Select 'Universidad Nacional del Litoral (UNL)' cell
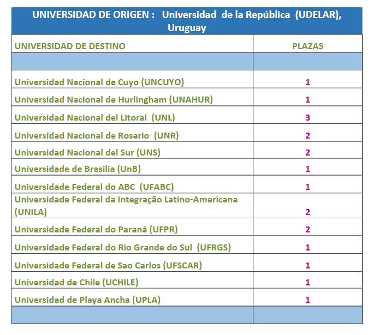This screenshot has width=373, height=335. pyautogui.click(x=132, y=115)
